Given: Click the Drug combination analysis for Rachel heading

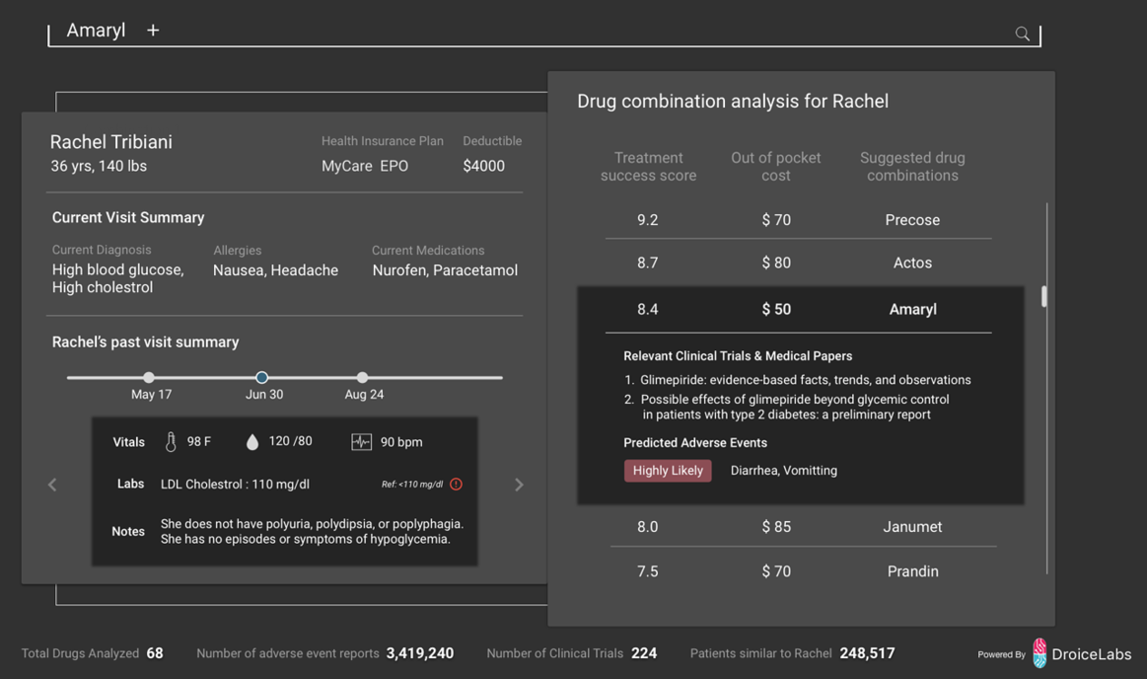Looking at the screenshot, I should point(733,101).
